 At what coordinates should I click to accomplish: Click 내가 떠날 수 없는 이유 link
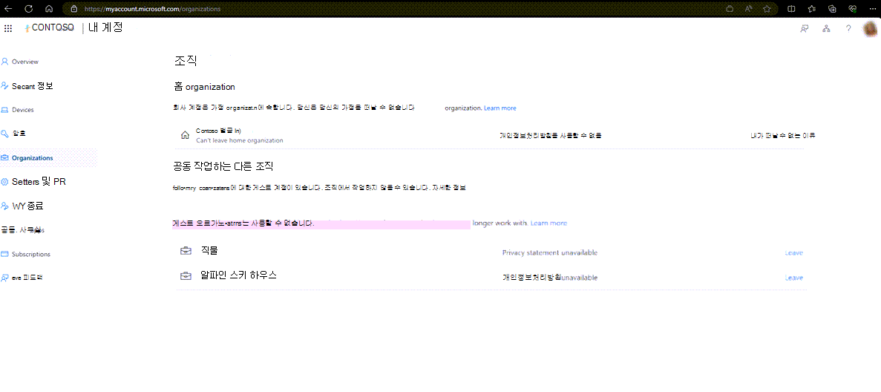point(783,136)
